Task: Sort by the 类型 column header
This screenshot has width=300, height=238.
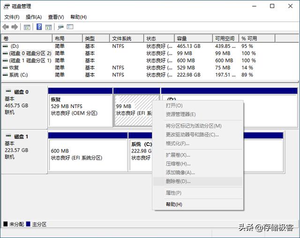Action: point(96,38)
